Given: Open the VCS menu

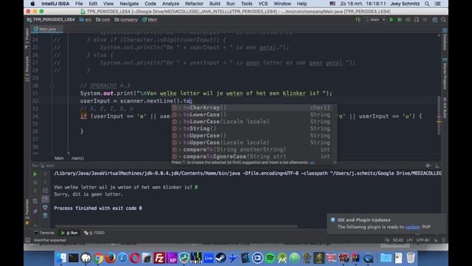Looking at the screenshot, I should click(x=263, y=4).
